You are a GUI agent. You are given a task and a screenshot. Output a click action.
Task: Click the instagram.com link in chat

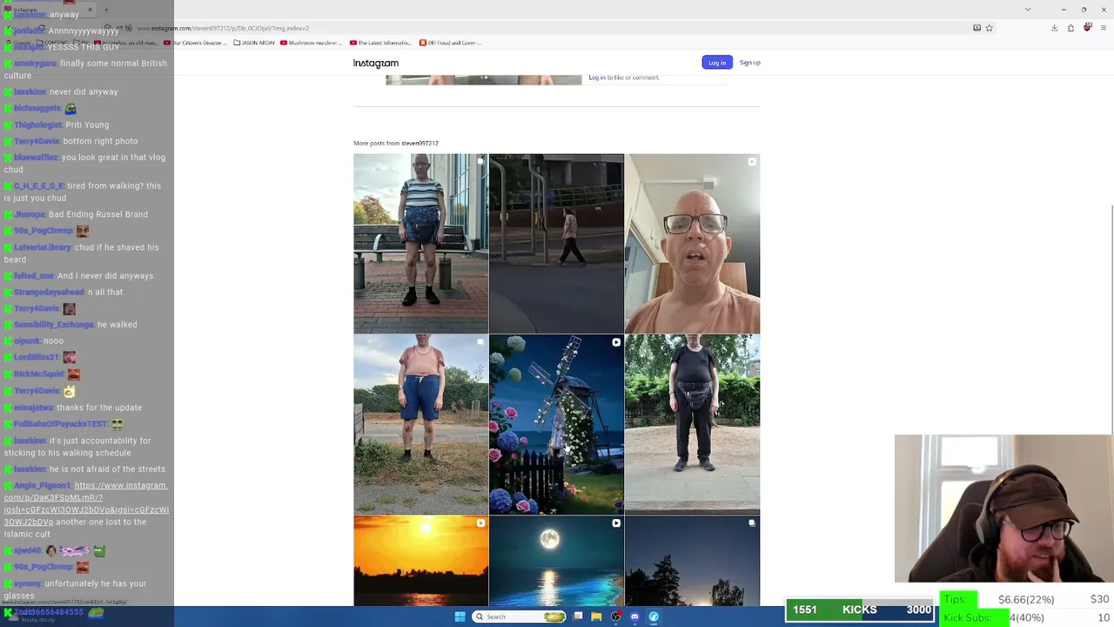(86, 503)
